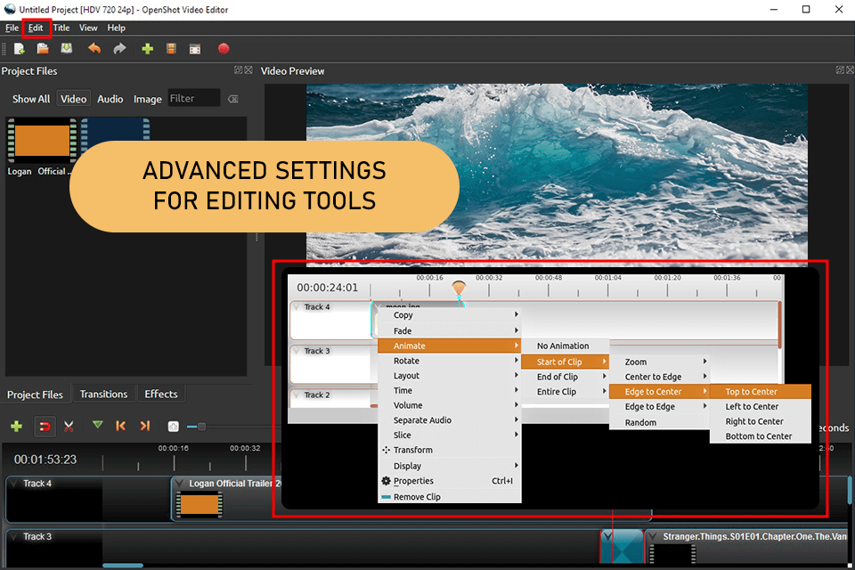Click Transform in the context menu
Image resolution: width=855 pixels, height=570 pixels.
pos(449,450)
